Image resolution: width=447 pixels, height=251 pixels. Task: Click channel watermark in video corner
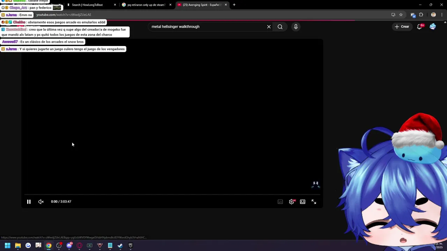coord(315,184)
